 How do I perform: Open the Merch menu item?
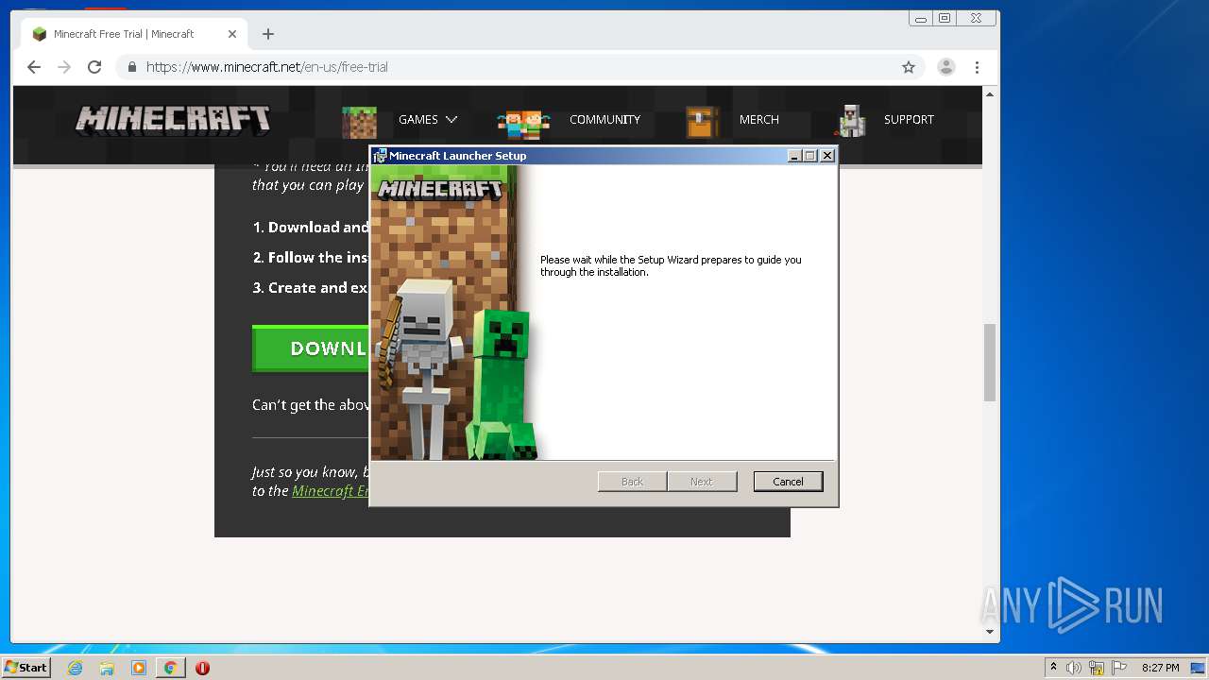pos(759,120)
